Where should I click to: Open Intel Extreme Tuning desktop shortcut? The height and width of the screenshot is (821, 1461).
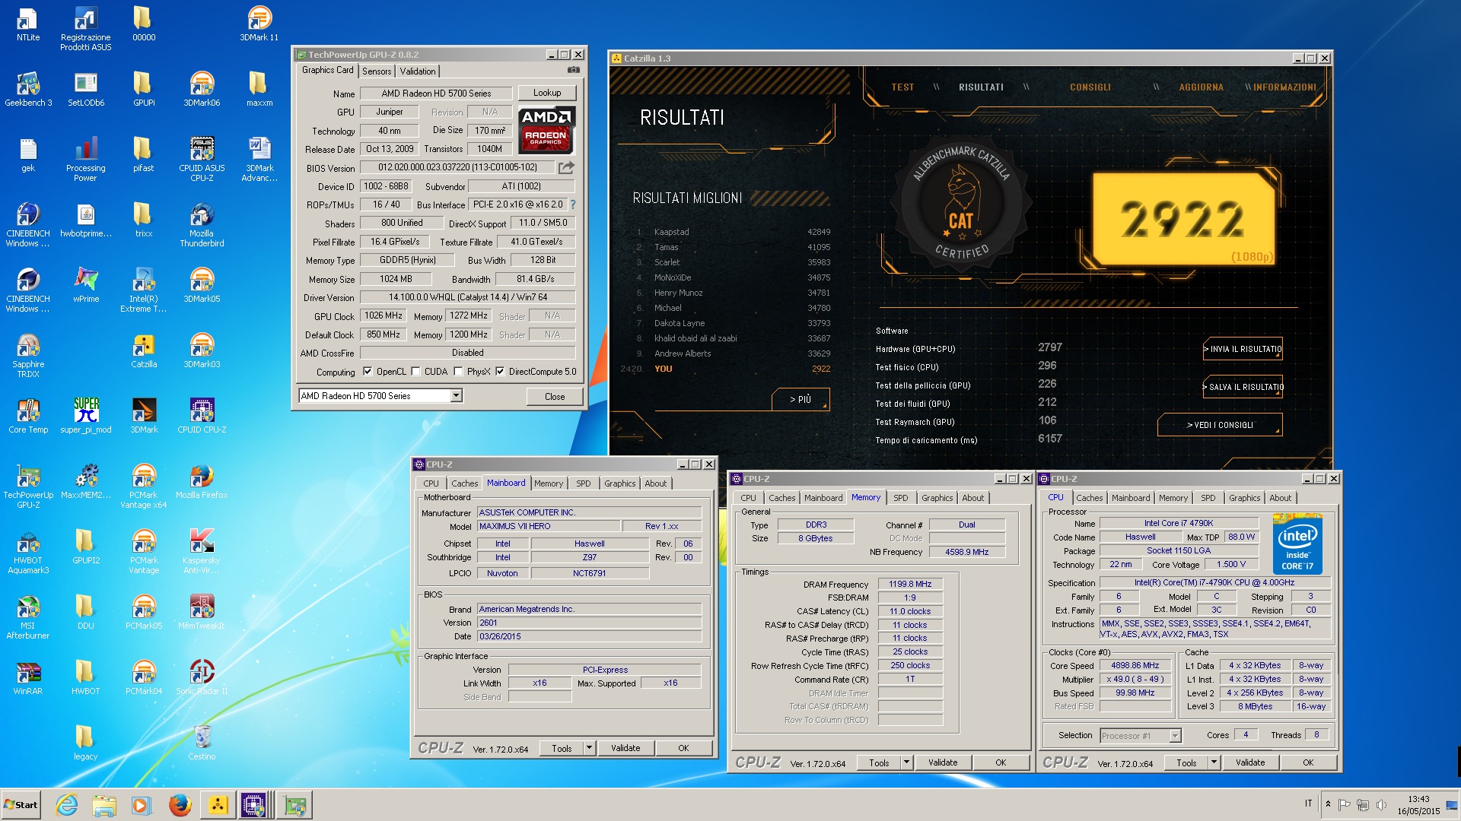pos(143,290)
